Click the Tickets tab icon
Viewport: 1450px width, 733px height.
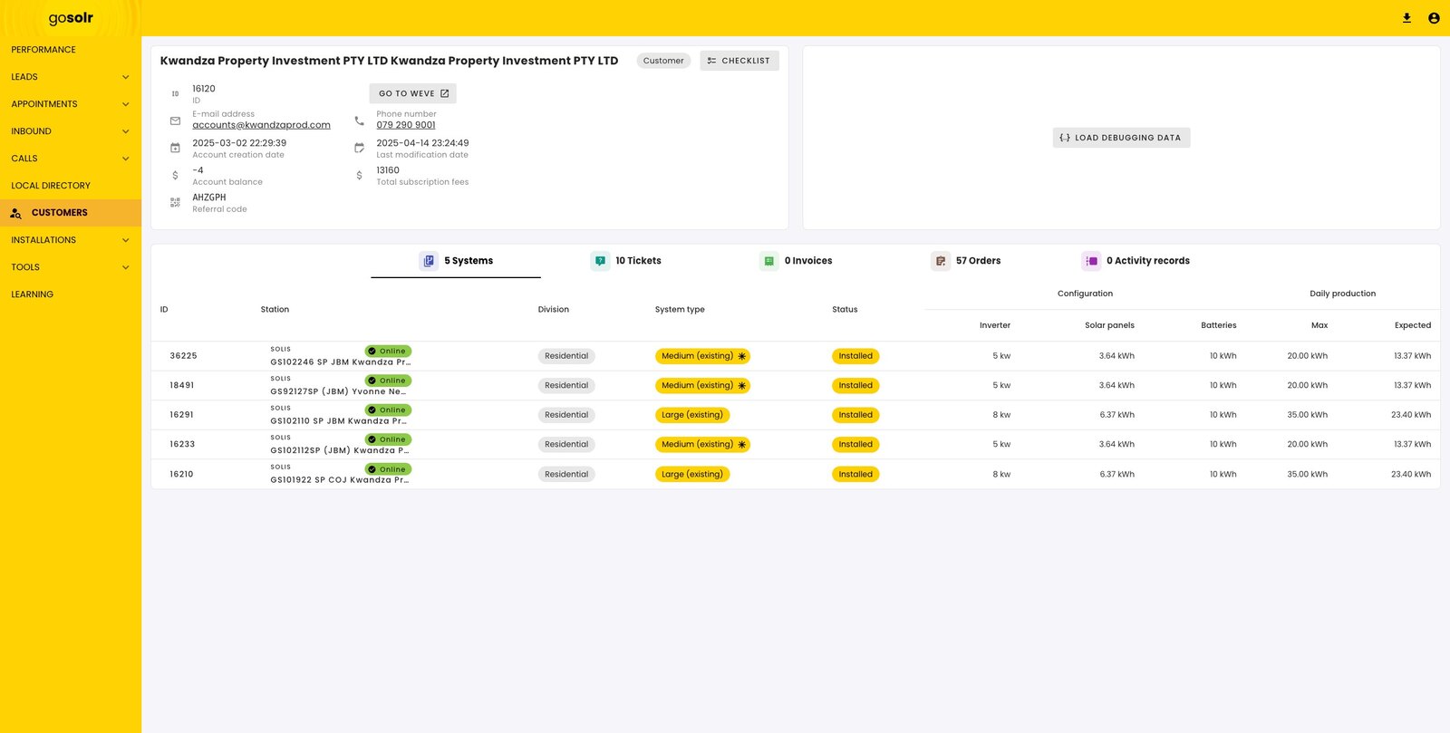[600, 261]
